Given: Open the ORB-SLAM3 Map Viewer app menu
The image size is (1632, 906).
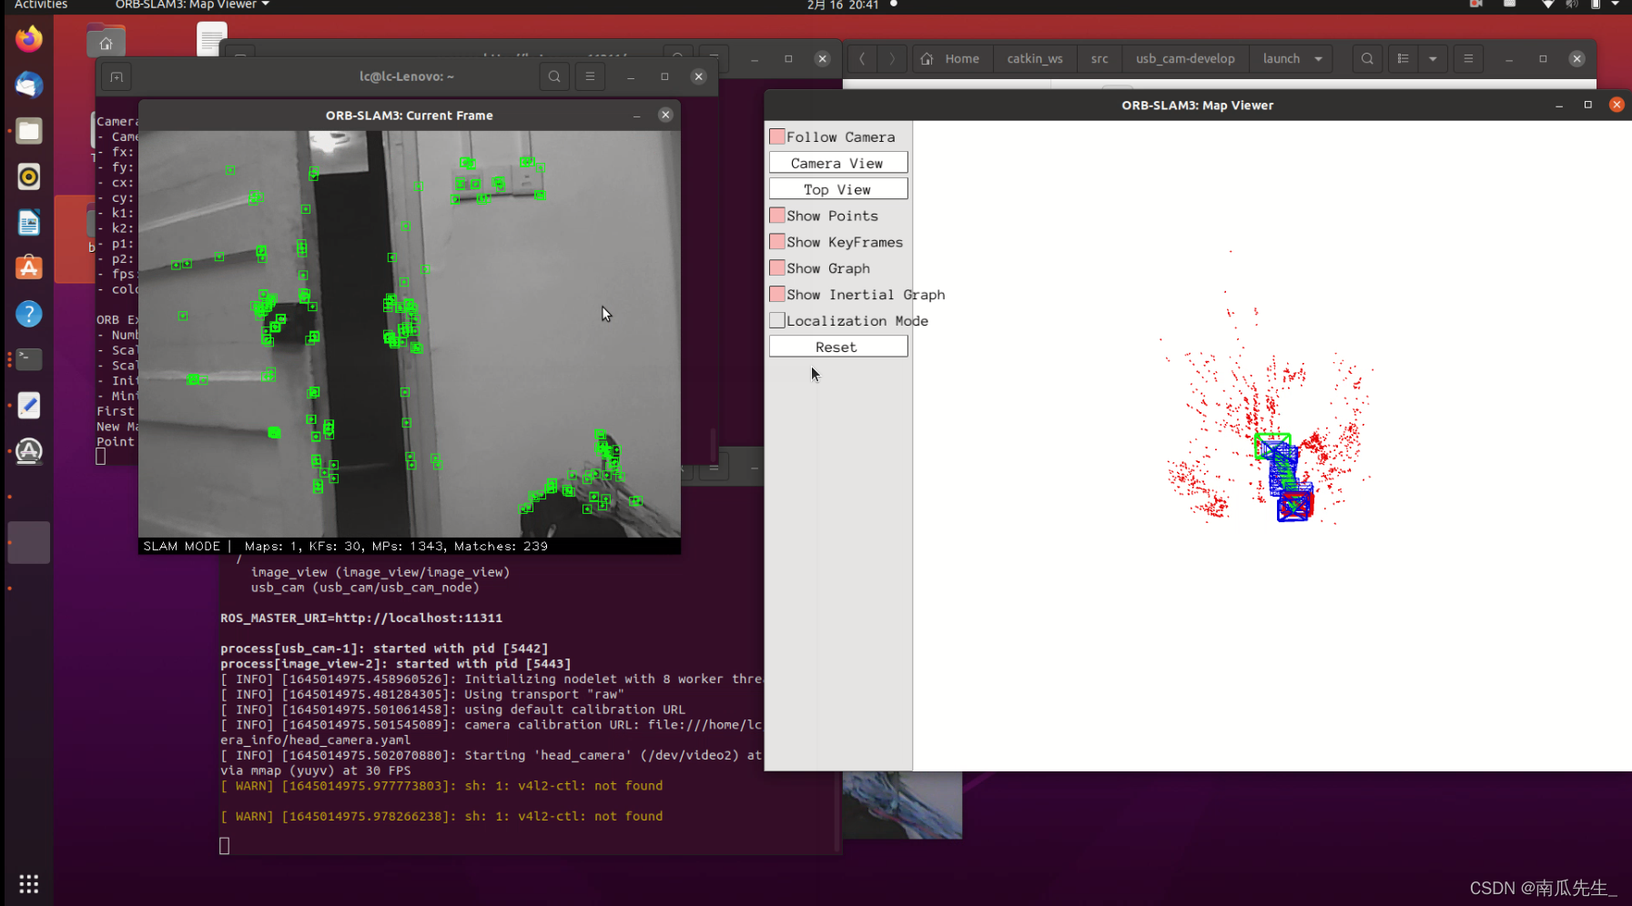Looking at the screenshot, I should click(x=192, y=5).
